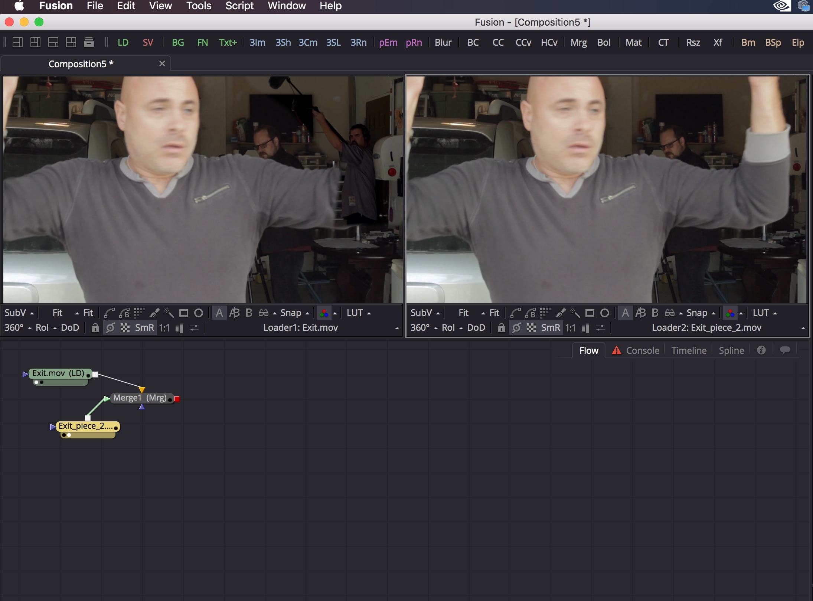This screenshot has height=601, width=813.
Task: Choose the second view layout icon
Action: point(35,42)
